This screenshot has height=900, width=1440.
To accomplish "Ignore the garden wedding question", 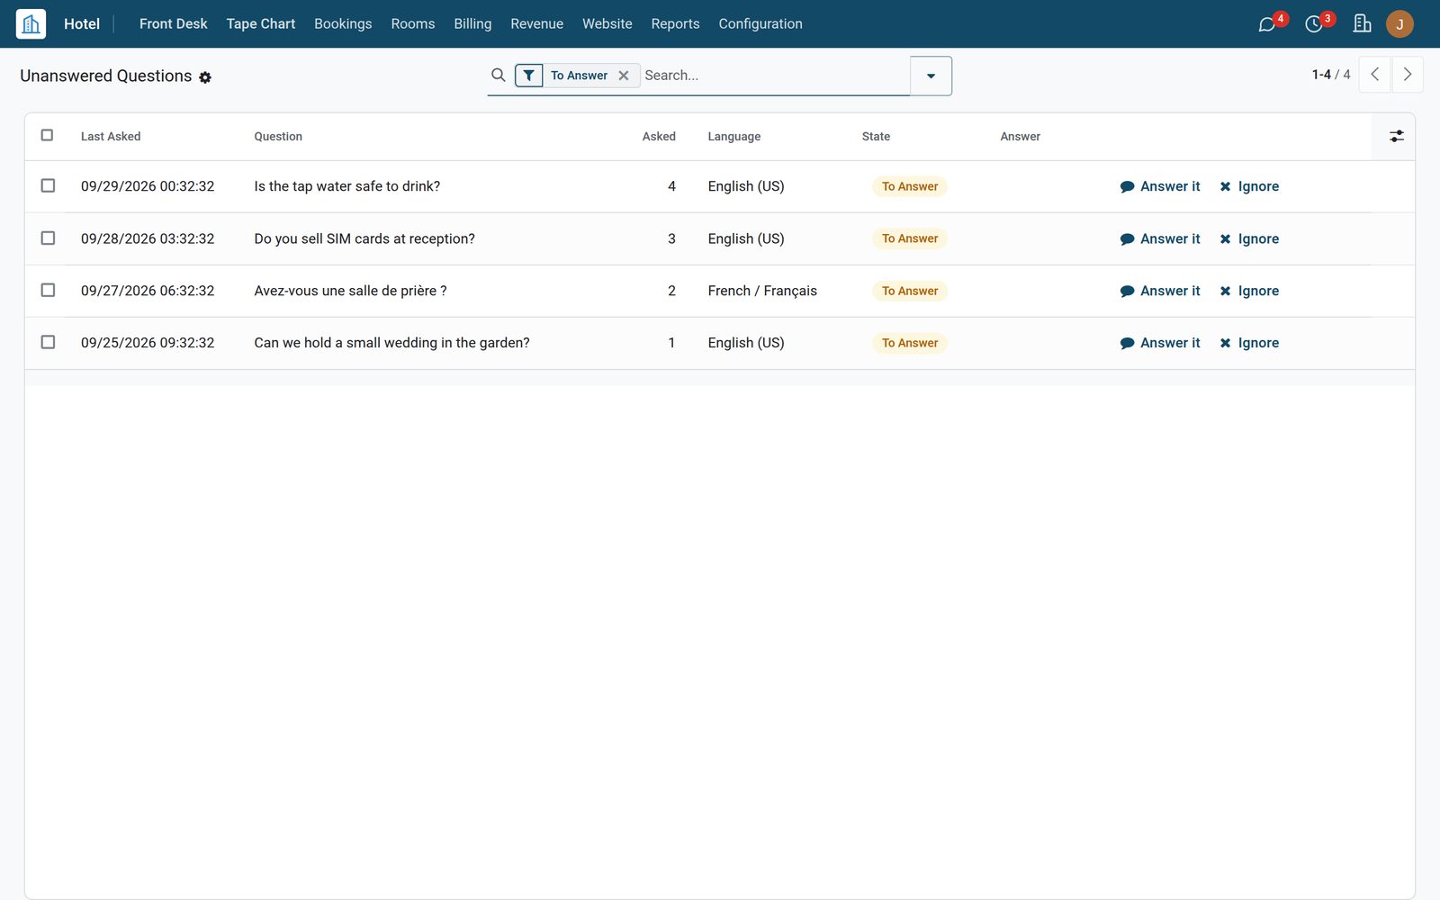I will click(1249, 343).
